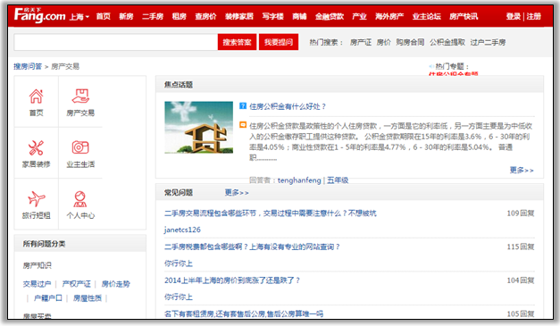Open 查房价 menu item

point(205,16)
